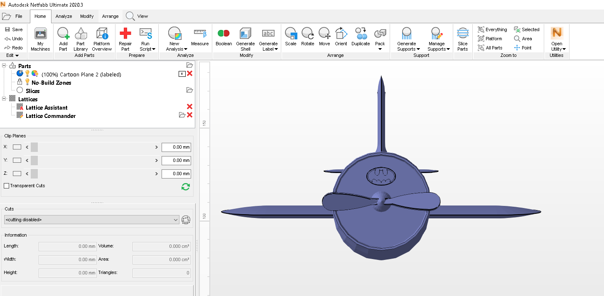Activate the Rotate tool

click(307, 37)
